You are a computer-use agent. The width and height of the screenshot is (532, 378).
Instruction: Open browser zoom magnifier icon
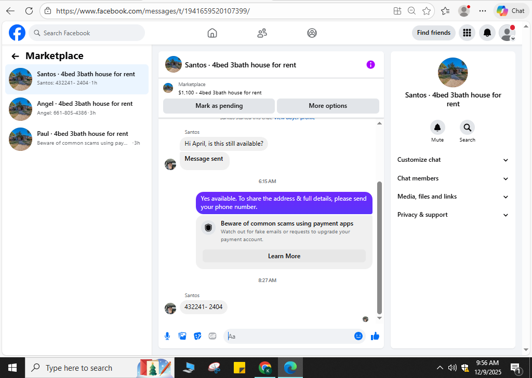411,11
